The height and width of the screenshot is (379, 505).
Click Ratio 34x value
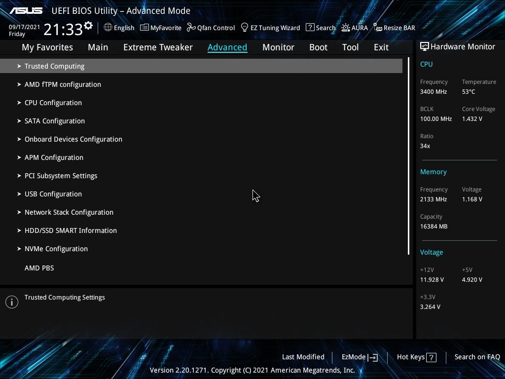point(425,146)
